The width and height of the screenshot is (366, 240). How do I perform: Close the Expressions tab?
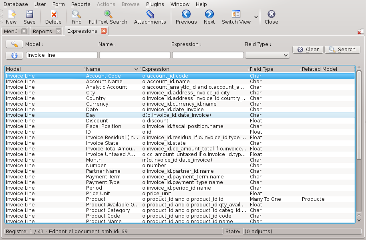tap(104, 31)
